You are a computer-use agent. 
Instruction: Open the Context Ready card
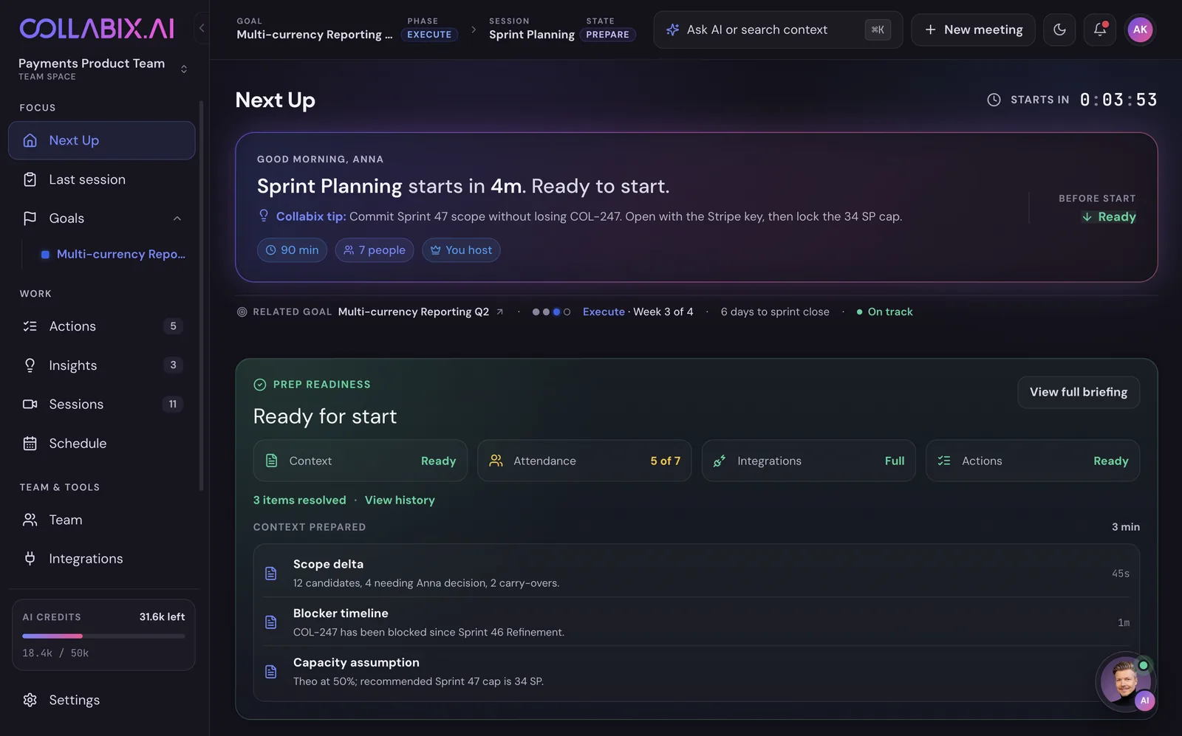(x=361, y=461)
